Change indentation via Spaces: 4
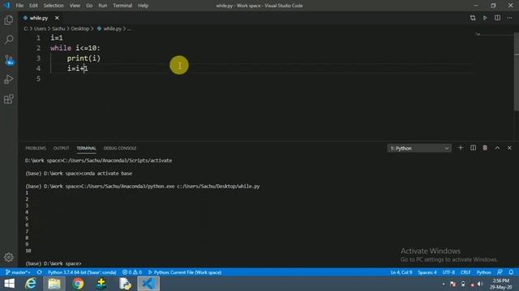Viewport: 519px width, 291px height. point(427,272)
